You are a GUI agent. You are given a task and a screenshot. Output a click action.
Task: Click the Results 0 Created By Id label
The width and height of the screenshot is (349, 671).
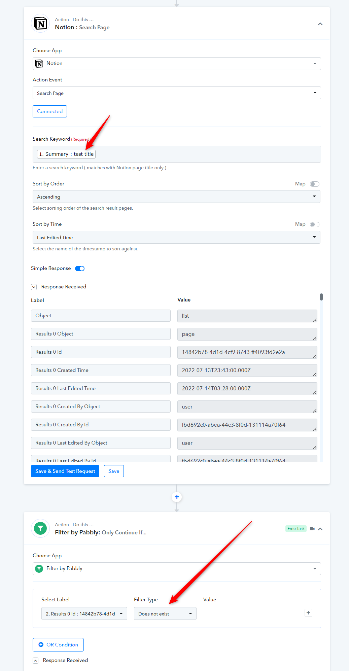[101, 425]
